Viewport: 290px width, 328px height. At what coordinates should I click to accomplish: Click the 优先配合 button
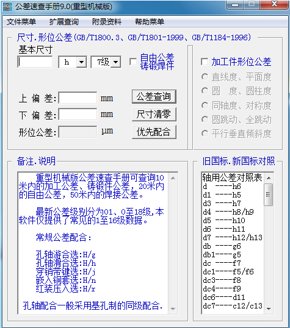154,132
